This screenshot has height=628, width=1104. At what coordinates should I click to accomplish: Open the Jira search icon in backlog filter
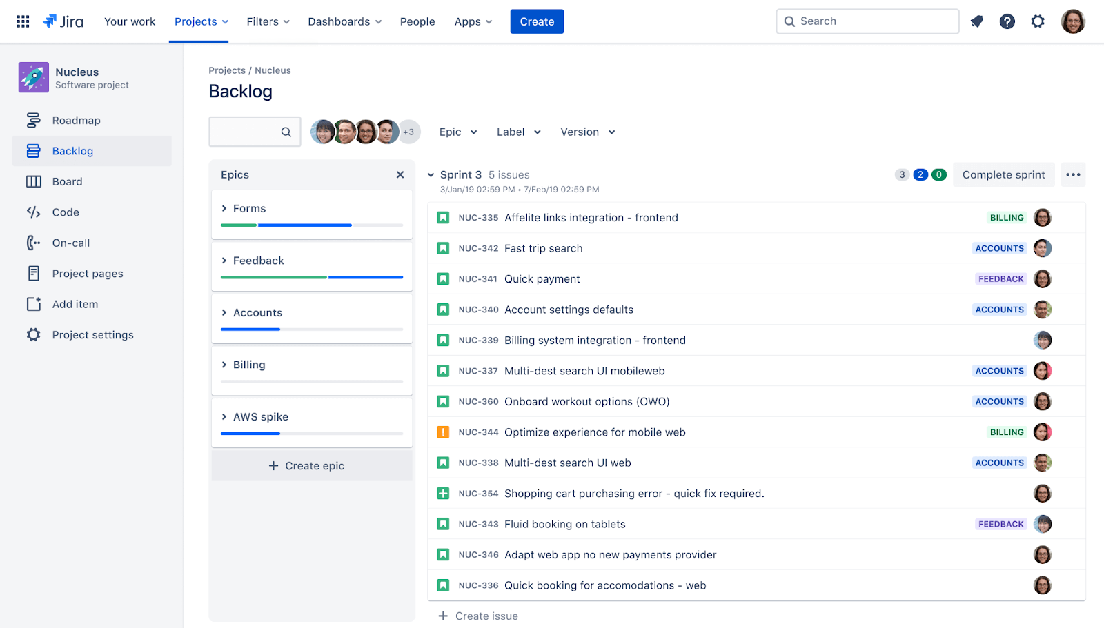[x=286, y=132]
